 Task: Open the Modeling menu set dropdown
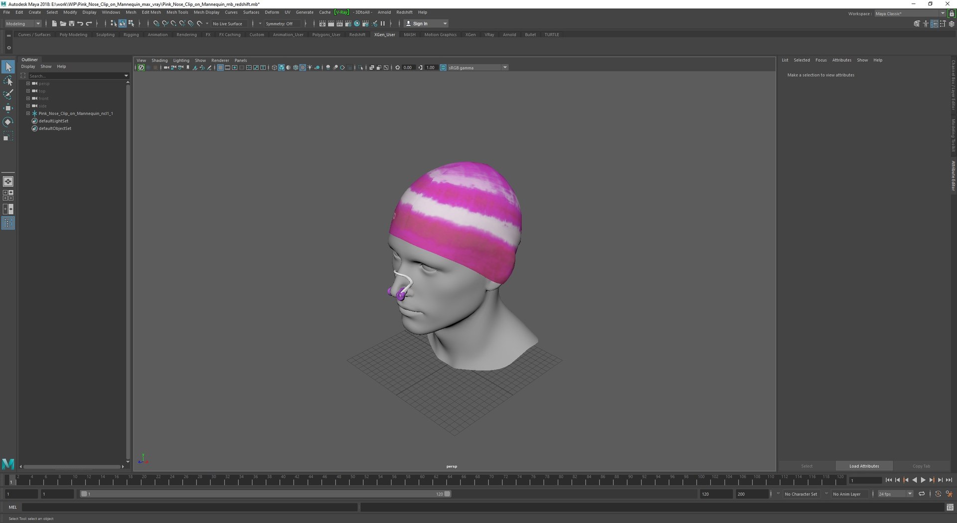23,23
